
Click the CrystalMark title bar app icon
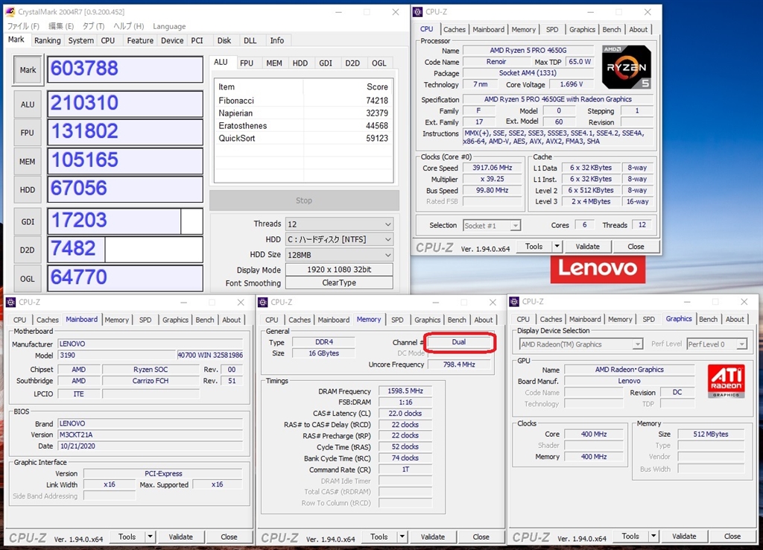click(10, 12)
